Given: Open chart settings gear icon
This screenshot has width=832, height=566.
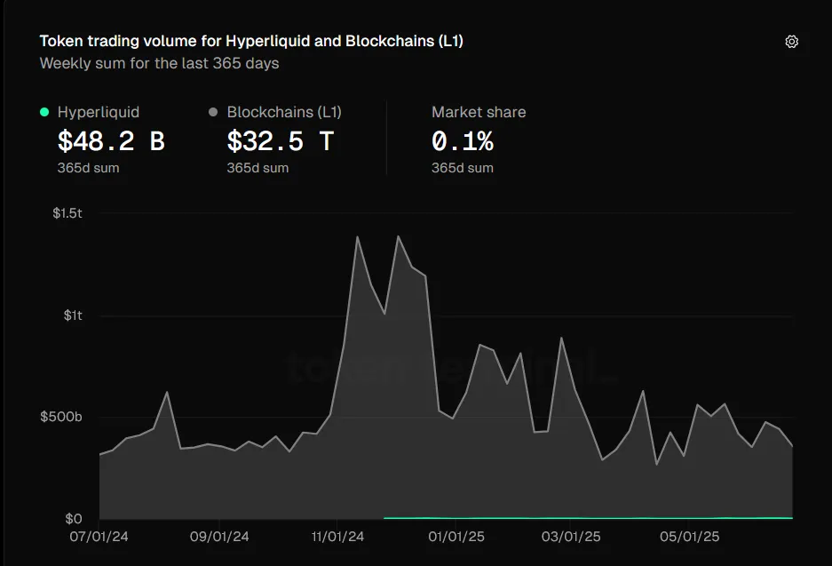Looking at the screenshot, I should 791,42.
